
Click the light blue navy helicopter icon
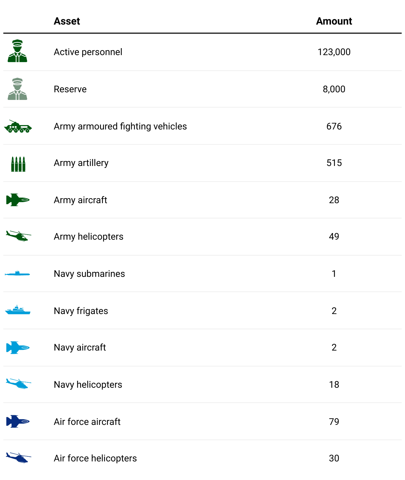[19, 384]
